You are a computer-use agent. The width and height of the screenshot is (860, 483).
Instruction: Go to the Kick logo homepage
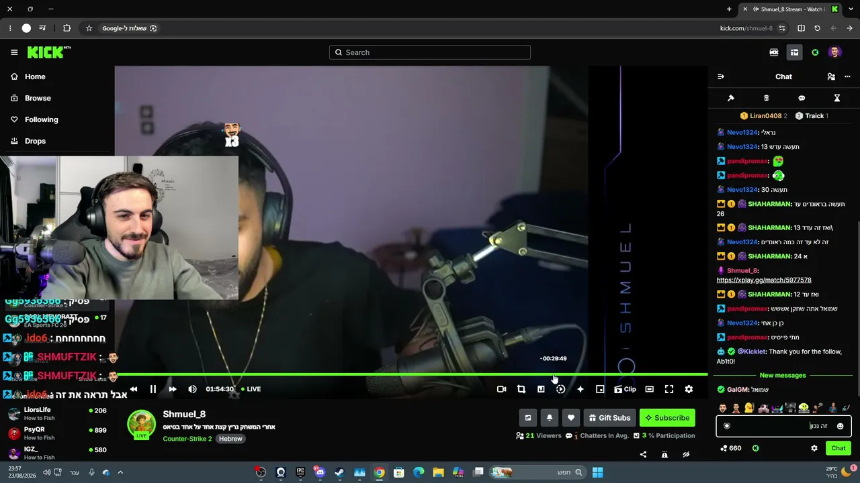pyautogui.click(x=49, y=52)
